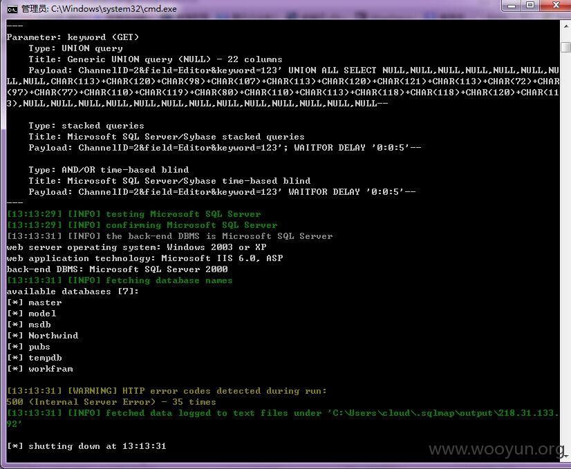The width and height of the screenshot is (571, 469).
Task: Click the 'Server/Sybase time-based blind' title line
Action: (169, 181)
